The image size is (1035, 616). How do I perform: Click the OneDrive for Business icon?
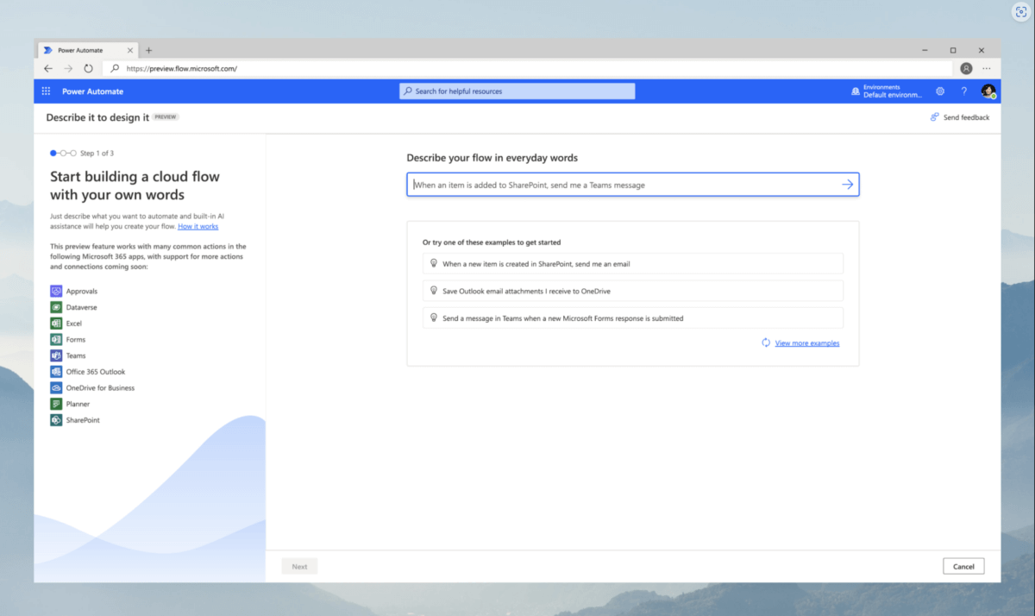56,388
